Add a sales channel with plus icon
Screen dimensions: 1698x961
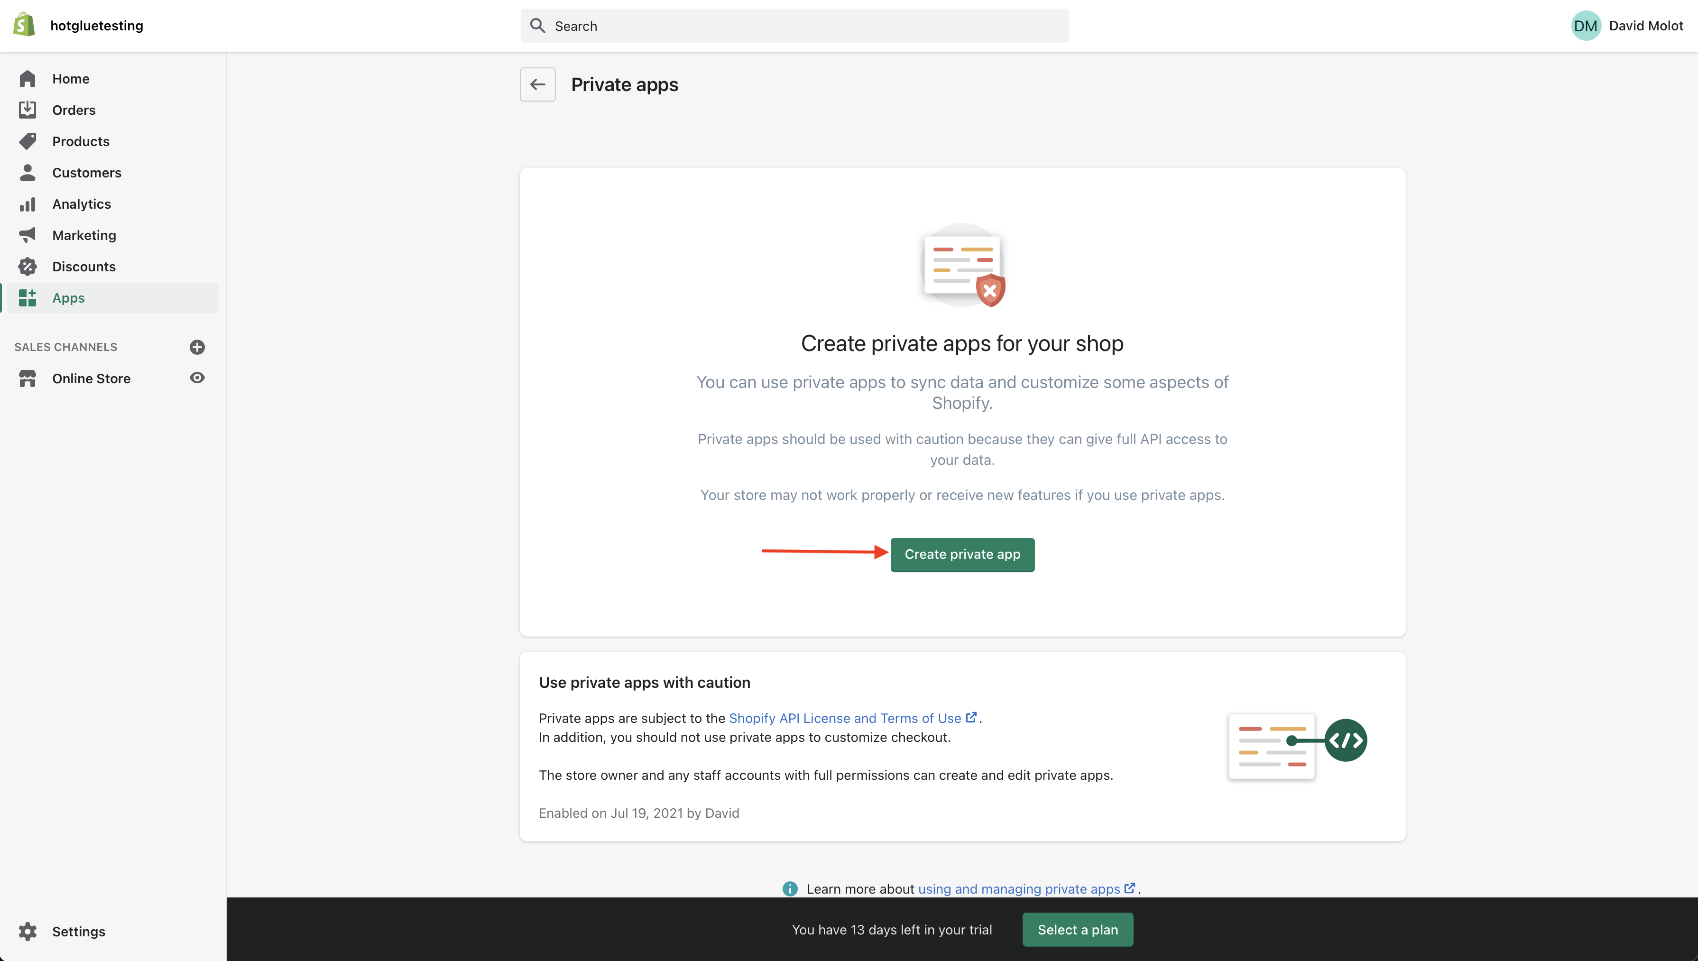(x=197, y=347)
